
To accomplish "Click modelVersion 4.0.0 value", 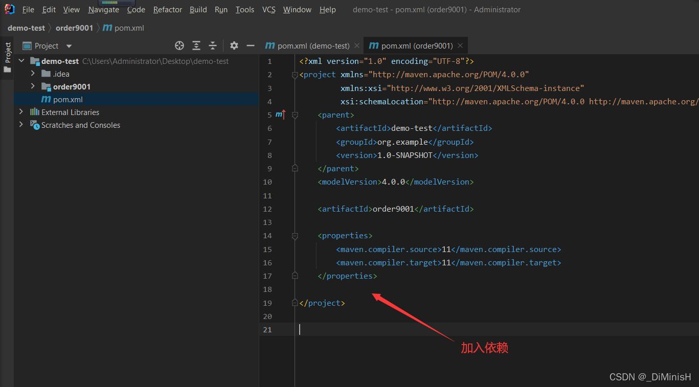I will click(x=393, y=181).
